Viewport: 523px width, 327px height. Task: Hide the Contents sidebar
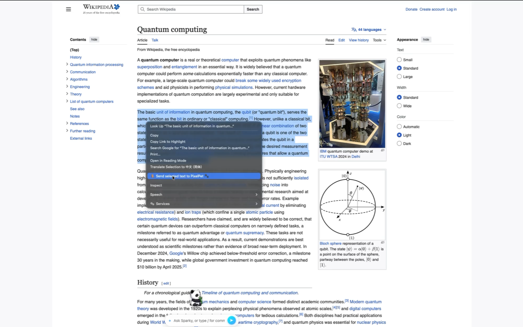click(94, 40)
